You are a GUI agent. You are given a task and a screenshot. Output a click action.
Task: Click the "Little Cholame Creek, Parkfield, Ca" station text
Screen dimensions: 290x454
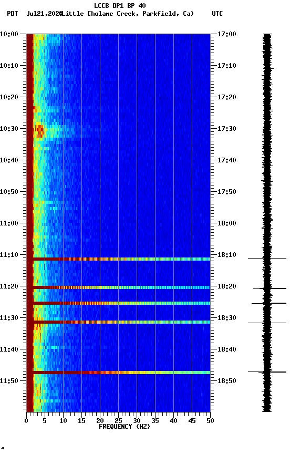128,14
